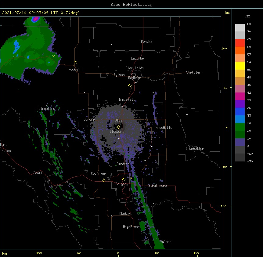This screenshot has height=257, width=263.
Task: Click the Drumheller city label
Action: (x=195, y=149)
